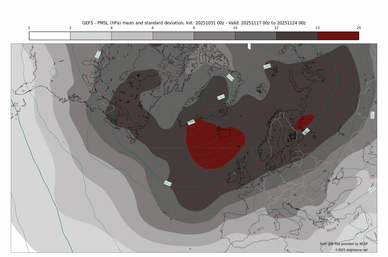Select the white 1–2 colorbar segment

[x=50, y=36]
